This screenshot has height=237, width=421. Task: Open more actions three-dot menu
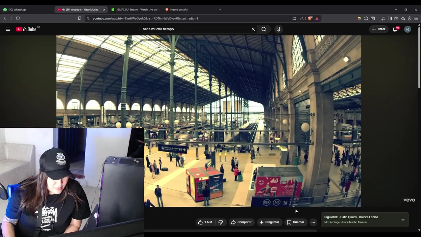313,222
